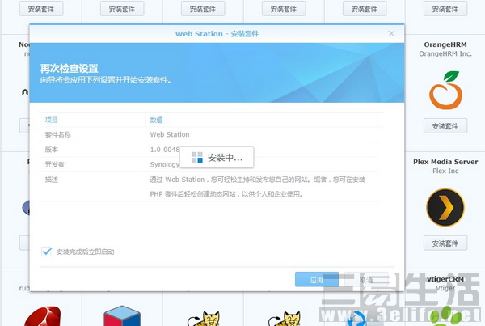Click the blue 应用 apply button

pyautogui.click(x=317, y=280)
